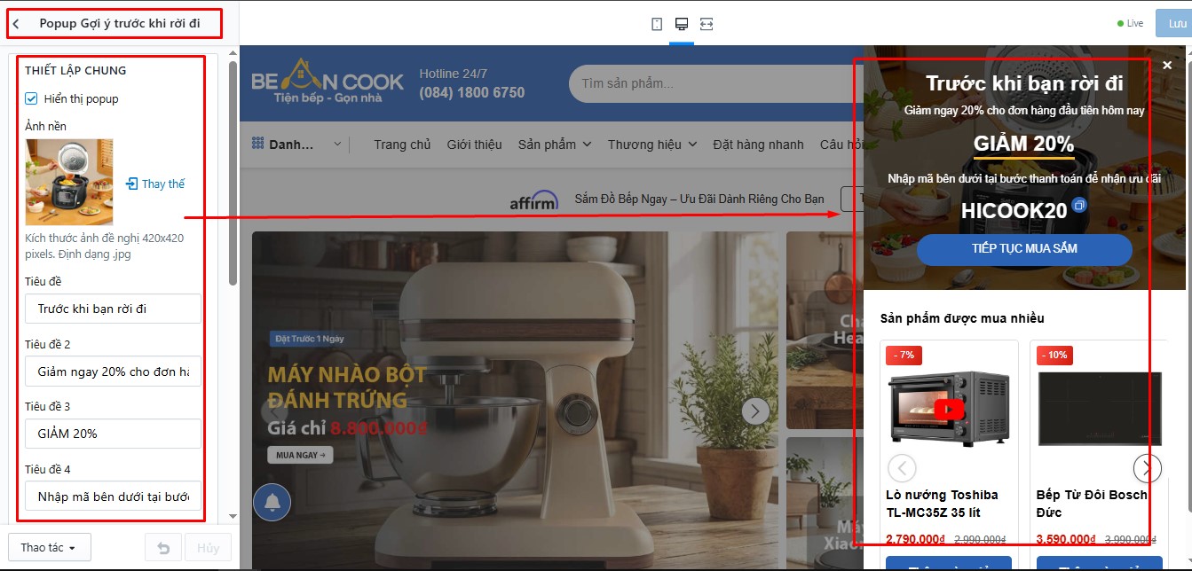Open Lò nướng Toshiba TL-MC35Z product link
This screenshot has width=1192, height=571.
pos(942,504)
